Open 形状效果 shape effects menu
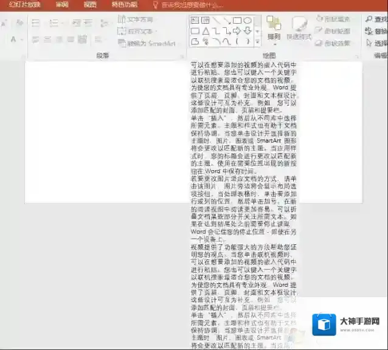The height and width of the screenshot is (350, 388). click(333, 43)
